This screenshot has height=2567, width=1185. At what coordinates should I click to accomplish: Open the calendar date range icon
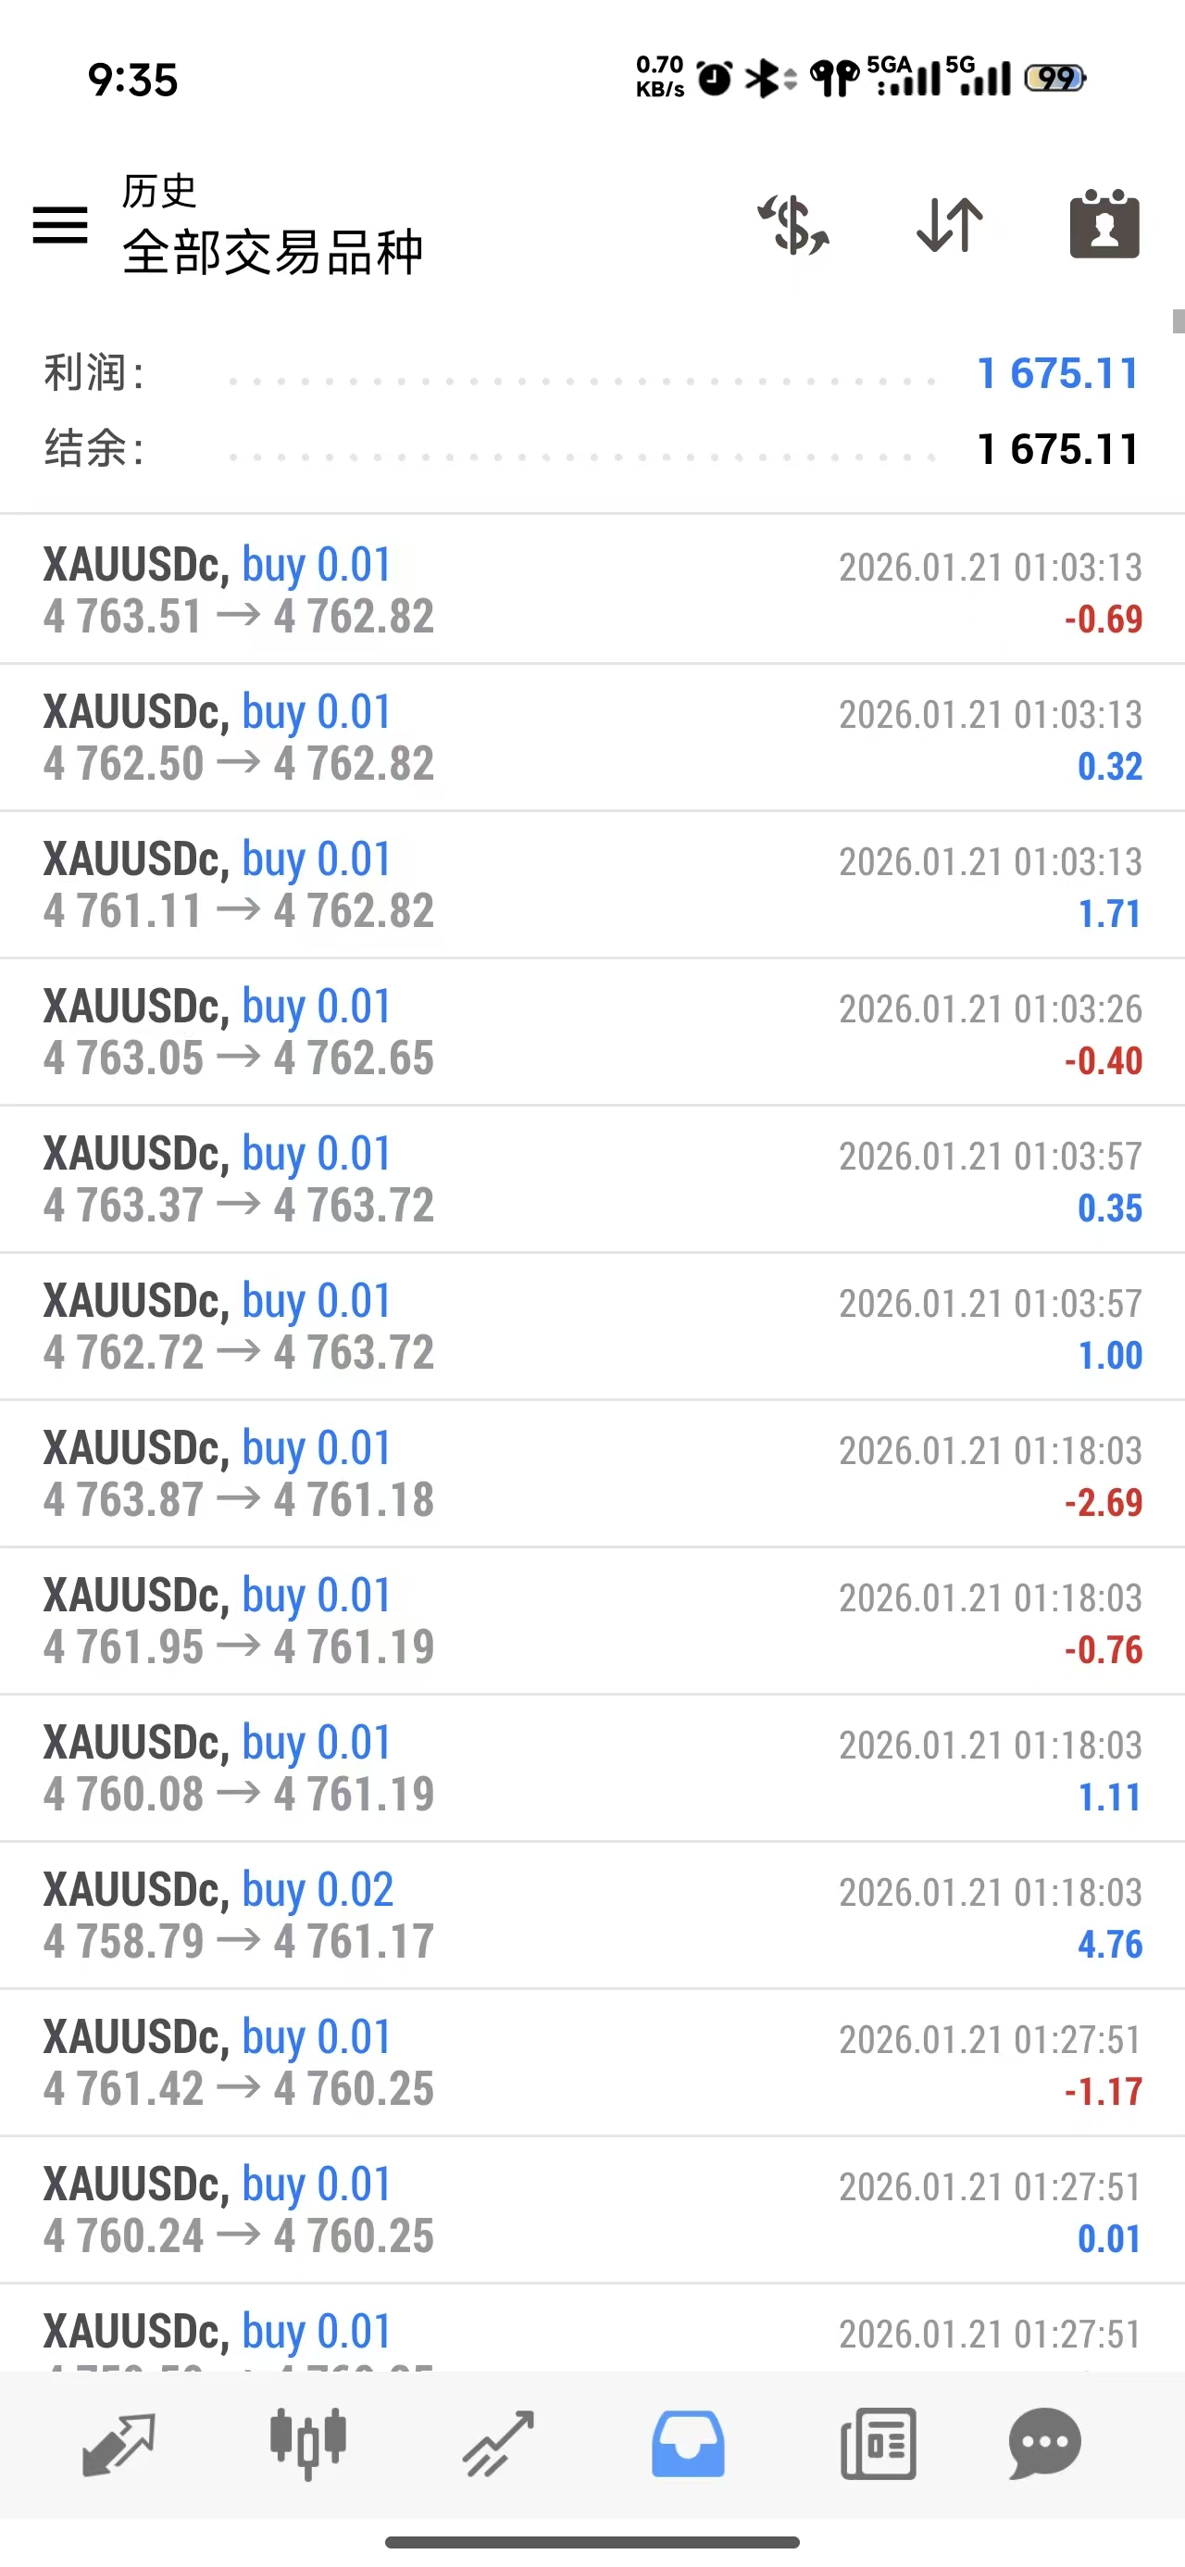point(1104,223)
